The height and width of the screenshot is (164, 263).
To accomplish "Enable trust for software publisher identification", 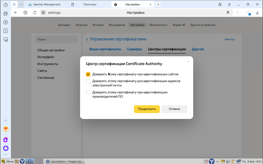I will [x=88, y=92].
